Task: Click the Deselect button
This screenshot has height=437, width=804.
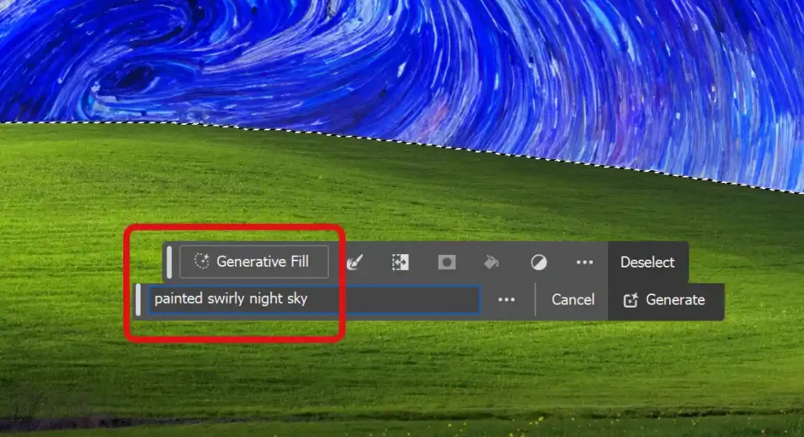Action: pyautogui.click(x=647, y=262)
